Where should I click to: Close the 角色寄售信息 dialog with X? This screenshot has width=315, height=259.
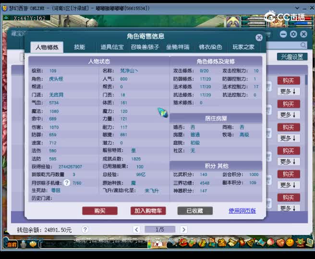point(259,37)
